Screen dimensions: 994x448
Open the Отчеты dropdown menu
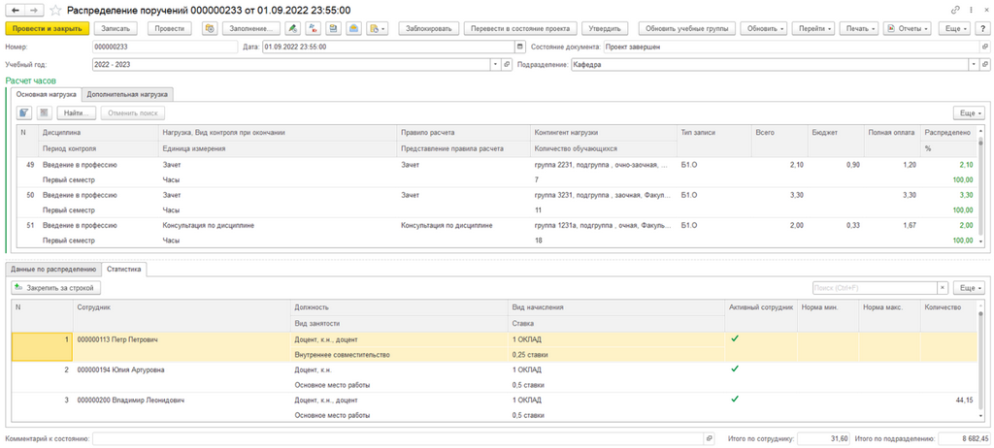[x=910, y=28]
